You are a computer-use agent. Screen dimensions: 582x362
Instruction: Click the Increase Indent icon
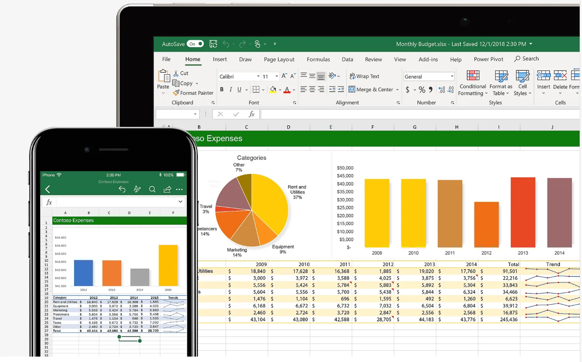coord(341,89)
